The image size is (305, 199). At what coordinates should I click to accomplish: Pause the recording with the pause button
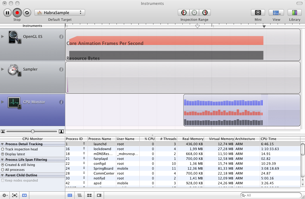coord(7,13)
